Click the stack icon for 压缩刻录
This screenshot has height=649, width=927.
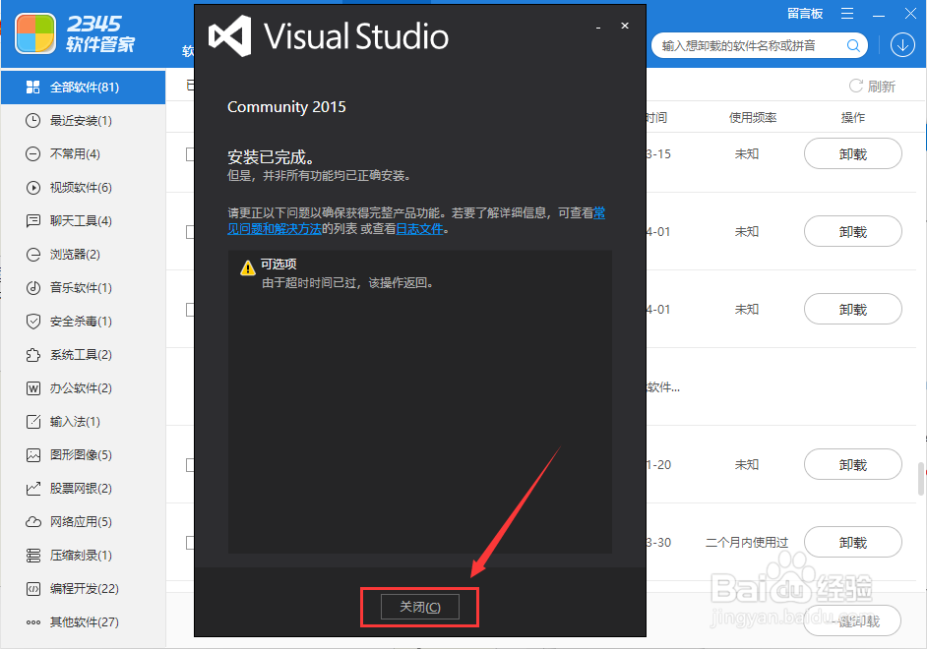[33, 556]
